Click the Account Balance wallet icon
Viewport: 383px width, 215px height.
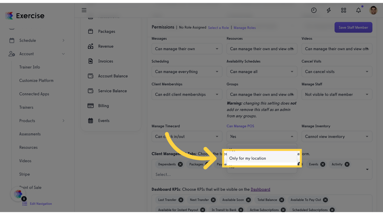coord(91,76)
